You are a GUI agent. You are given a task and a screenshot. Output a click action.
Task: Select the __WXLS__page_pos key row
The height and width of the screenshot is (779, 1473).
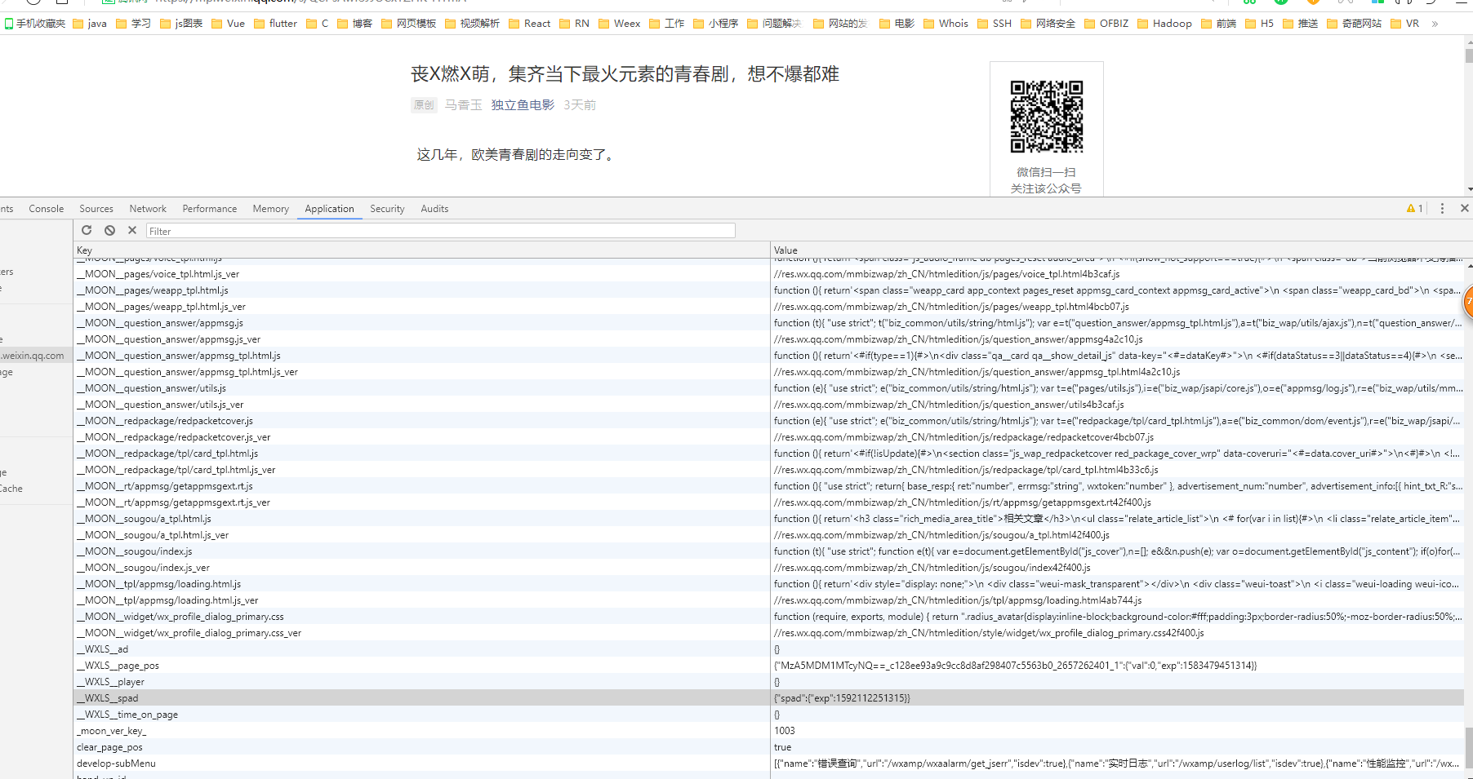point(421,666)
